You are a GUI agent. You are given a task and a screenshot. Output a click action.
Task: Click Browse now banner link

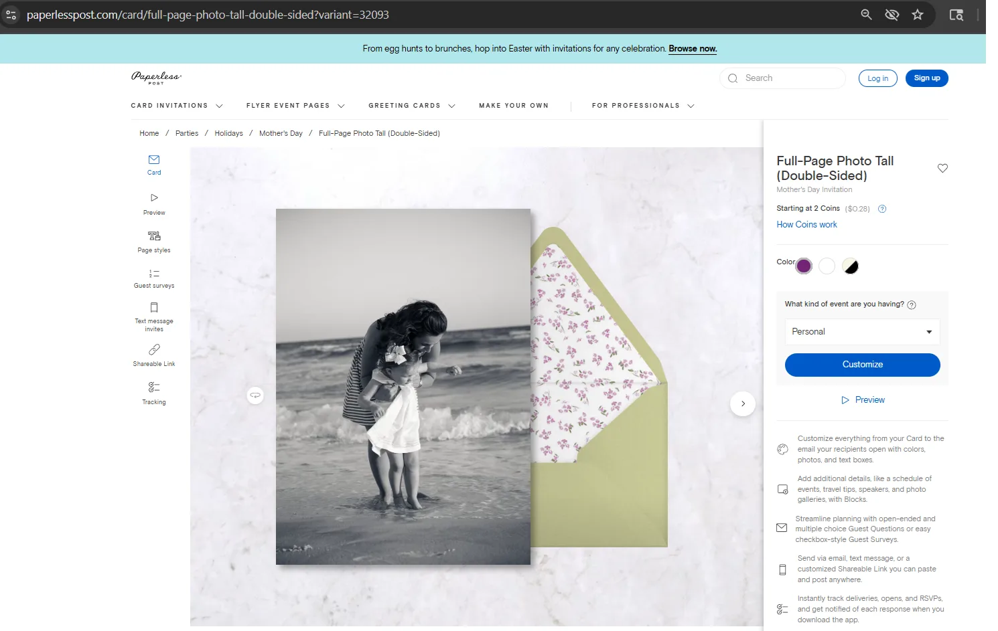pos(693,49)
